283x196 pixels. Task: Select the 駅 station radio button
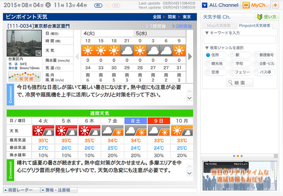[232, 55]
